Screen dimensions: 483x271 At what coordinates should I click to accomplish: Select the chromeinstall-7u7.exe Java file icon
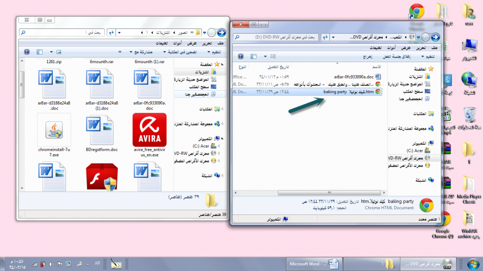[x=54, y=130]
